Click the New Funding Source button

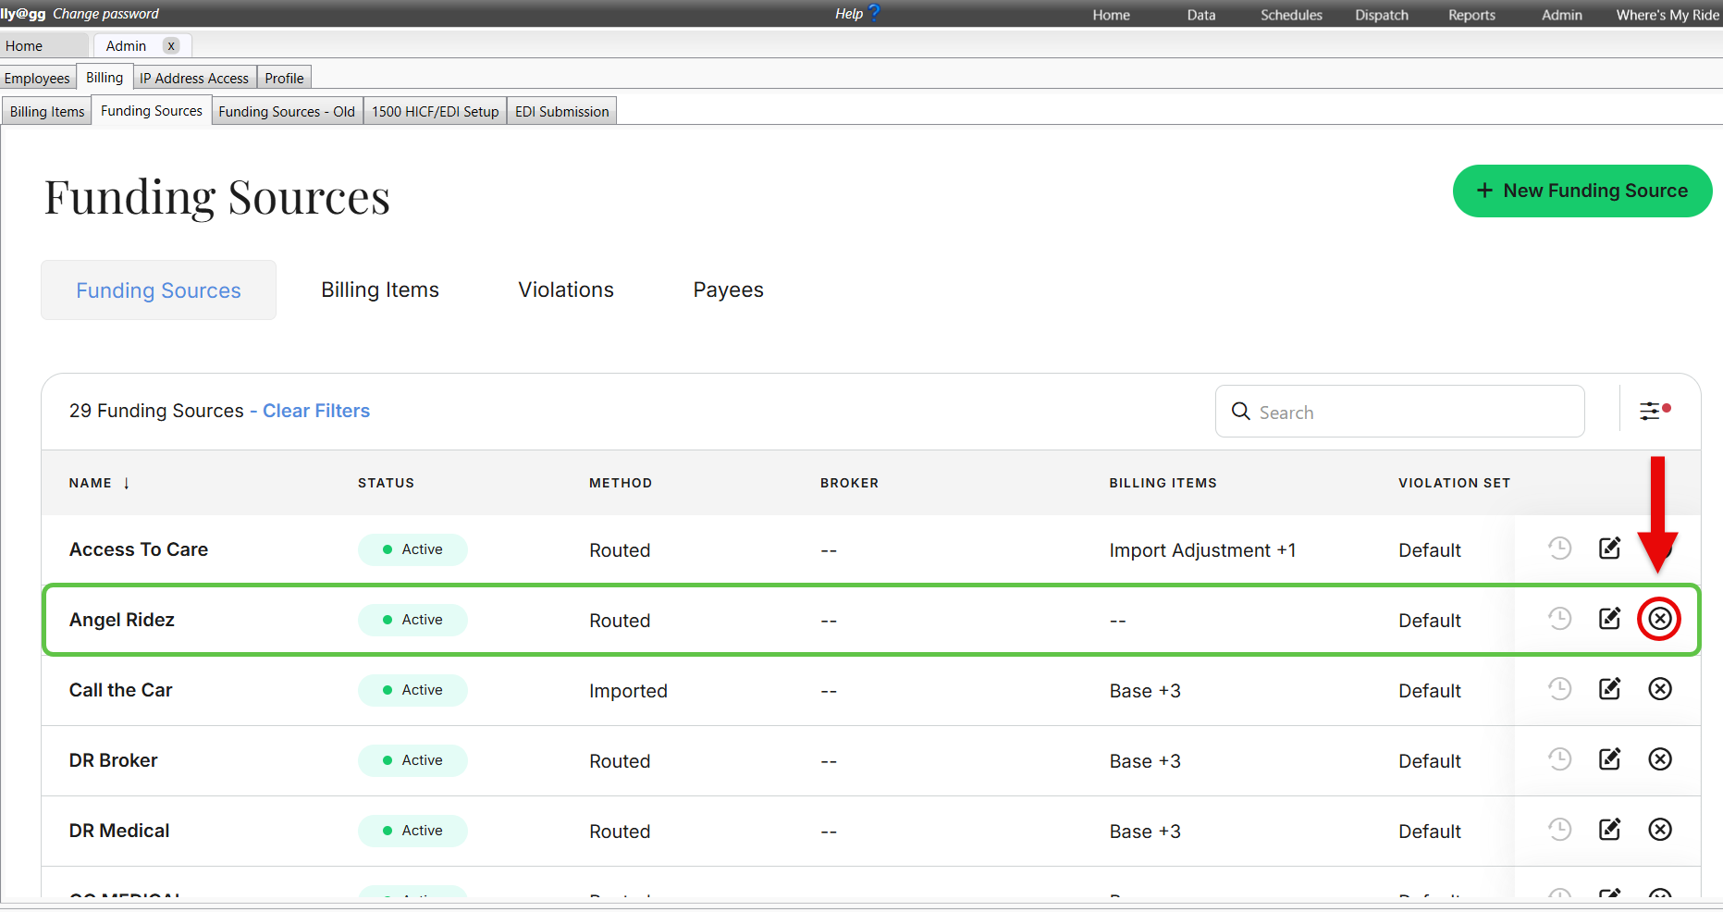tap(1581, 191)
